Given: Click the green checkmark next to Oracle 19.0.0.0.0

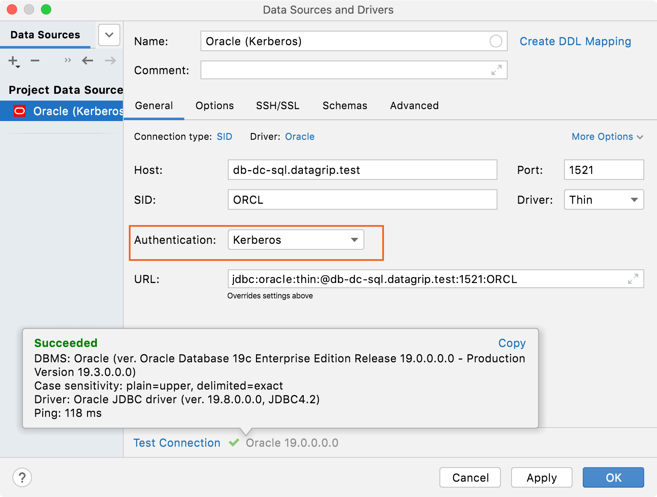Looking at the screenshot, I should (233, 443).
